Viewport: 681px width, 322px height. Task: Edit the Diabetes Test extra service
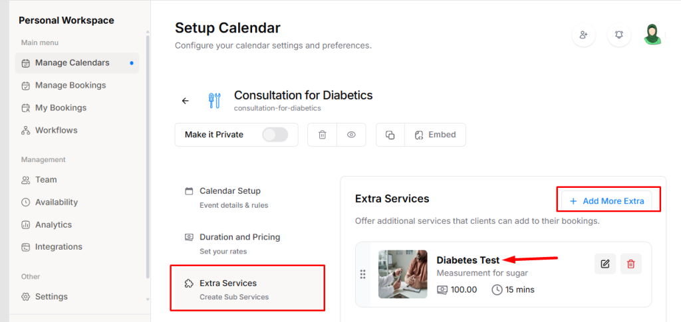pos(605,264)
